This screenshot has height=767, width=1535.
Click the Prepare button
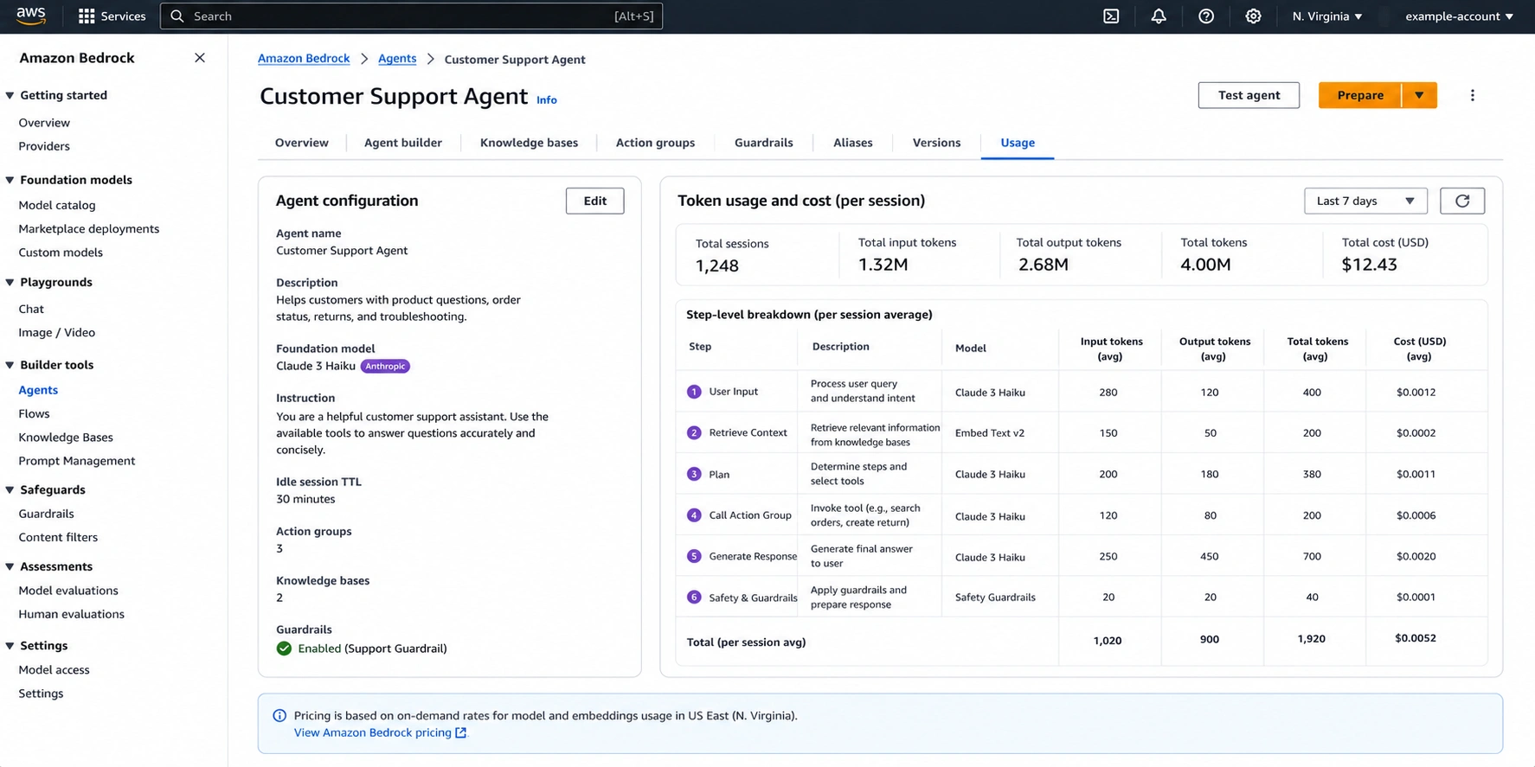pos(1360,95)
